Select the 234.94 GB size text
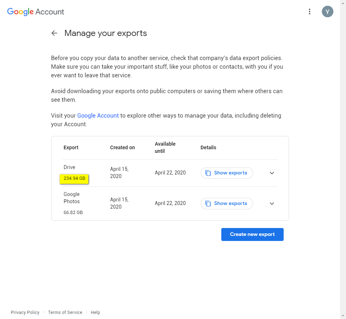 pyautogui.click(x=74, y=178)
